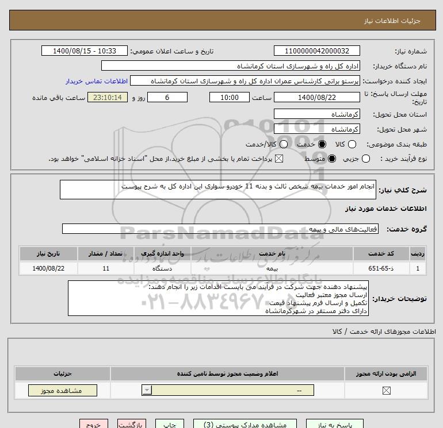
Task: Click the بیمه service name cell
Action: (x=272, y=268)
